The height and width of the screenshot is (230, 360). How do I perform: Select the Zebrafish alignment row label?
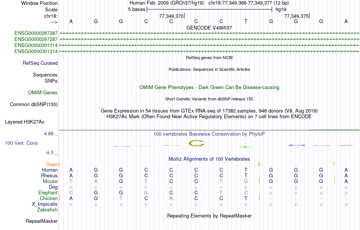(47, 210)
